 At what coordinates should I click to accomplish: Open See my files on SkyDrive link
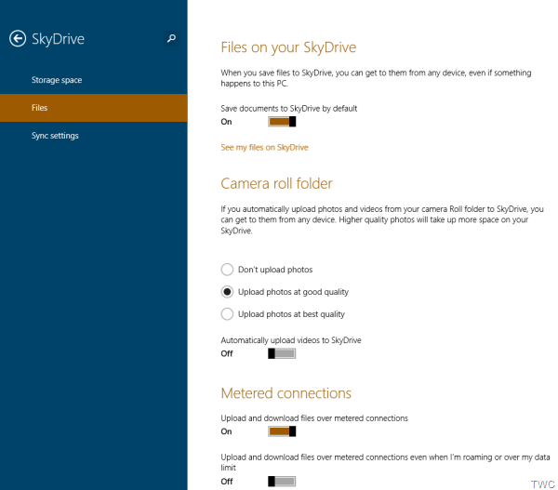coord(264,147)
